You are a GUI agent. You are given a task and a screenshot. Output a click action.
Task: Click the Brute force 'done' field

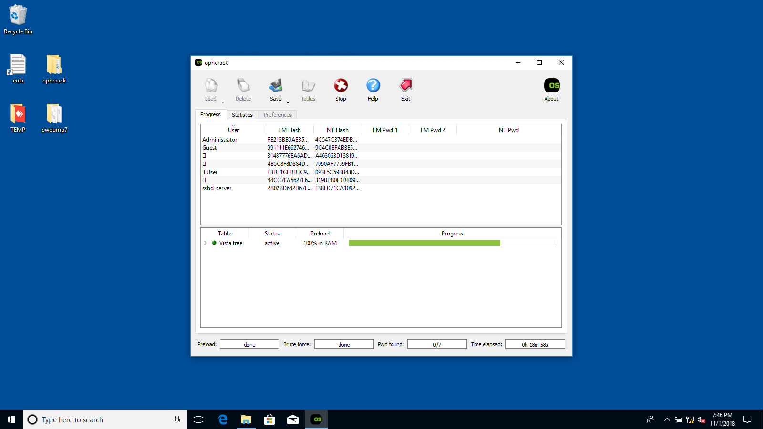(344, 344)
